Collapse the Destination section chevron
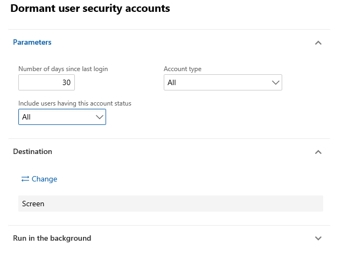The image size is (342, 259). click(318, 152)
